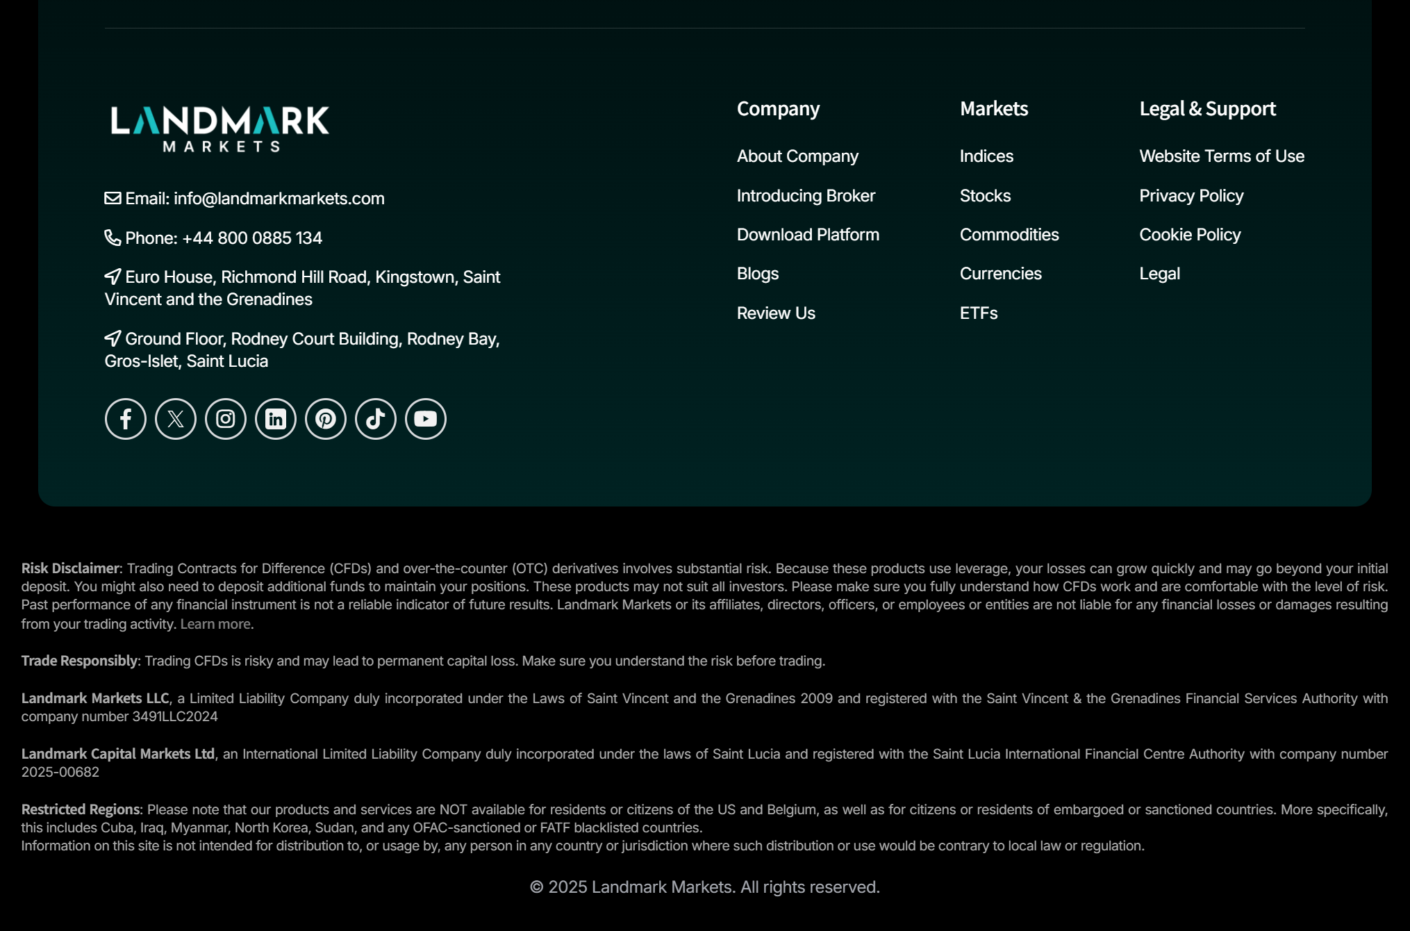Visit the LinkedIn profile icon
Image resolution: width=1410 pixels, height=931 pixels.
(x=276, y=419)
